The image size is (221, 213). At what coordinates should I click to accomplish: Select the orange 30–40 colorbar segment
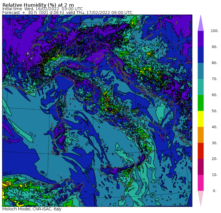pos(201,135)
